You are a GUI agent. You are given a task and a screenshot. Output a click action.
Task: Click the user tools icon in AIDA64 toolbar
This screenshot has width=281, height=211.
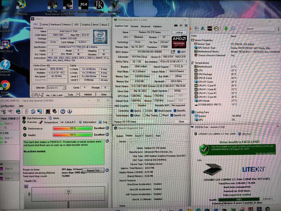[203, 28]
